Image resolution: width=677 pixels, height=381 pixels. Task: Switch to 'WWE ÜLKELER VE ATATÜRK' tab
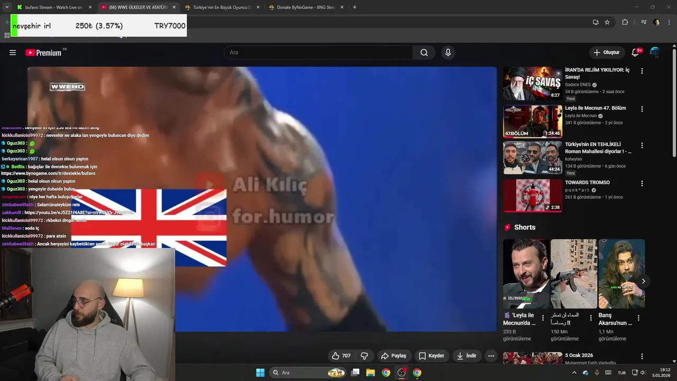[139, 7]
